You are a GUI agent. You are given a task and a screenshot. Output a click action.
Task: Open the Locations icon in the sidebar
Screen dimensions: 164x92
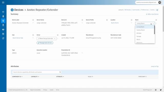click(3, 12)
